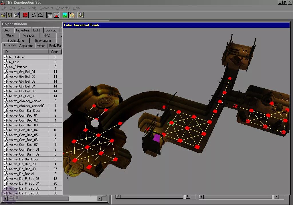
Task: Switch to the Apparatus tab
Action: coord(26,46)
